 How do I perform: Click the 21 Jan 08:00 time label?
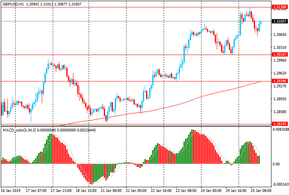(111, 190)
